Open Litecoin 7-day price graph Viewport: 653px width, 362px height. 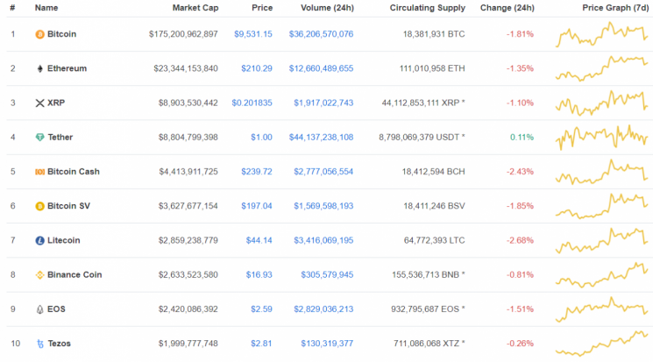click(x=602, y=240)
